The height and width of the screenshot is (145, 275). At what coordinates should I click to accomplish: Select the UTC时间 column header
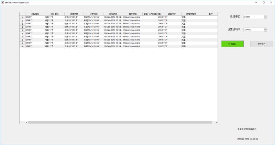coord(113,14)
